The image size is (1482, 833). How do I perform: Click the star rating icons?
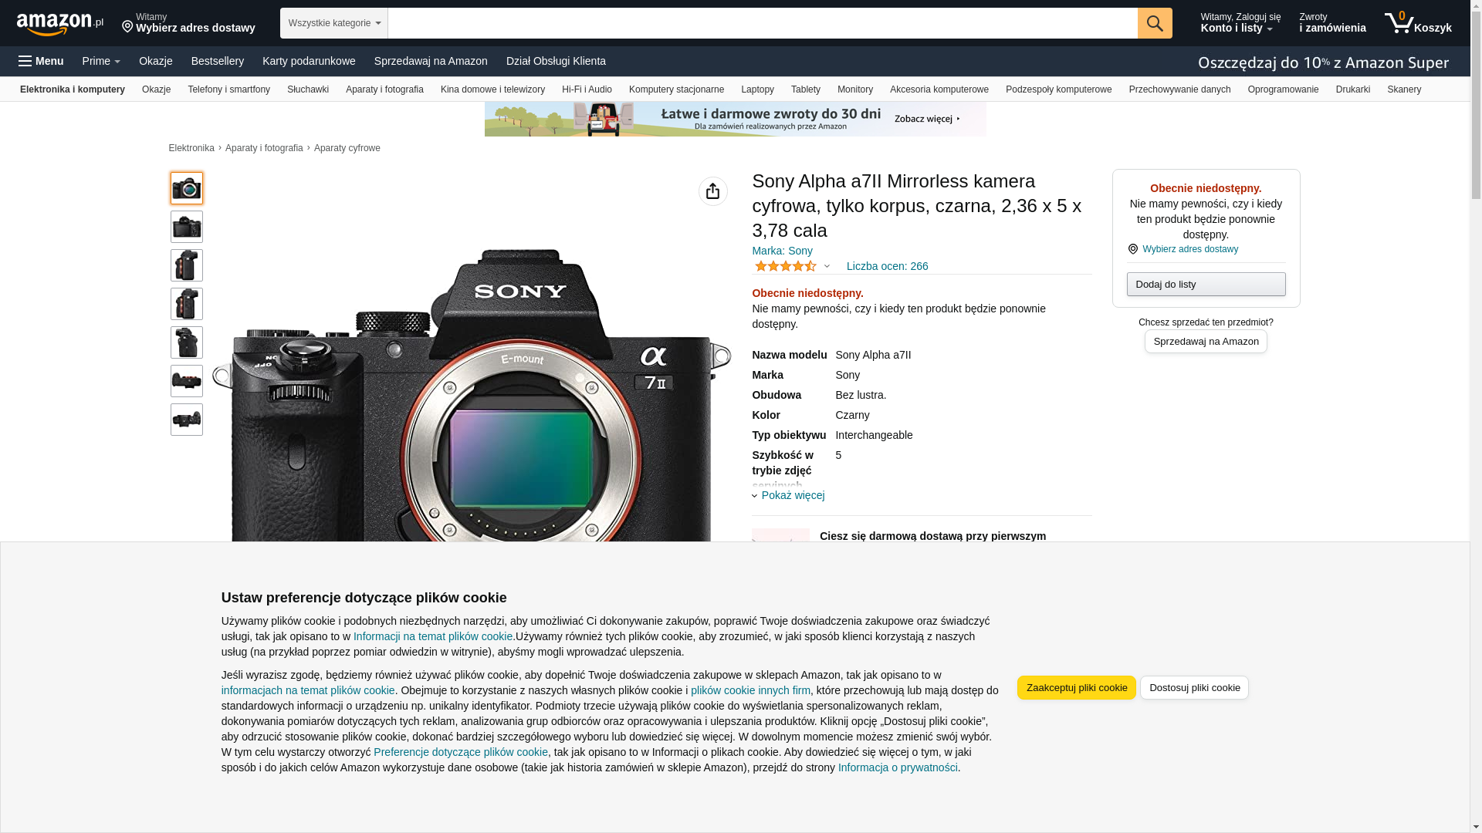(x=785, y=266)
